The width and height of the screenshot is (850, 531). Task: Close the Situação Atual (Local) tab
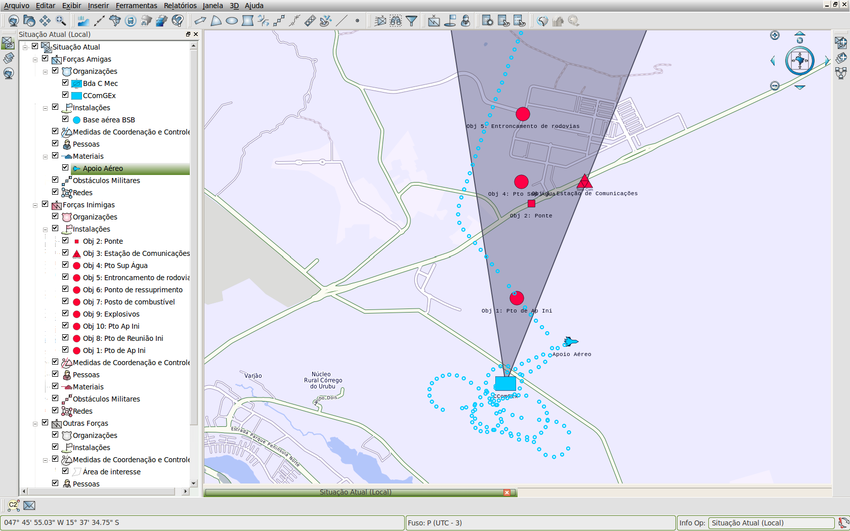click(507, 493)
